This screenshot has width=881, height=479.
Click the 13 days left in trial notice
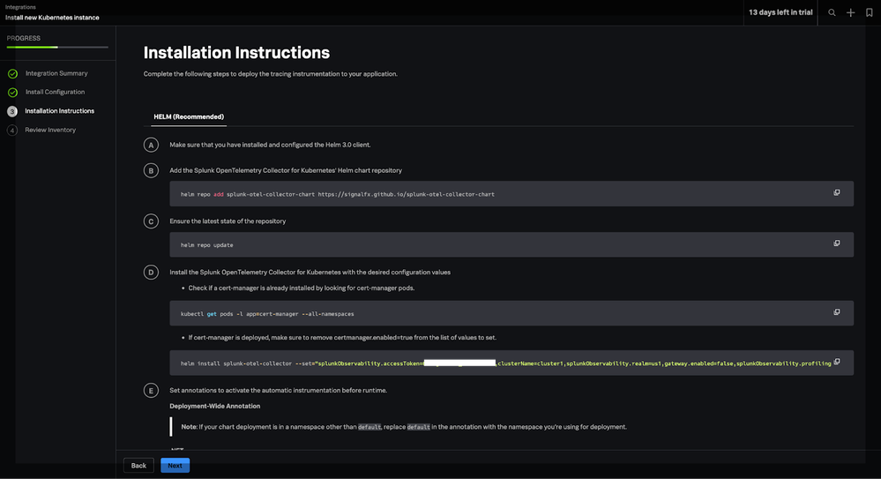coord(780,12)
